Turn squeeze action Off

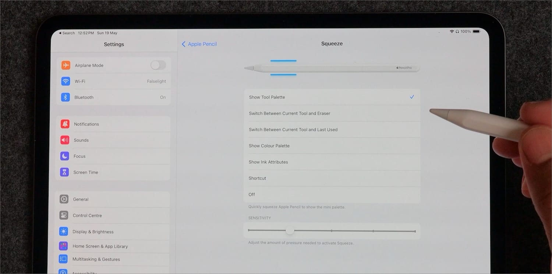click(x=332, y=195)
